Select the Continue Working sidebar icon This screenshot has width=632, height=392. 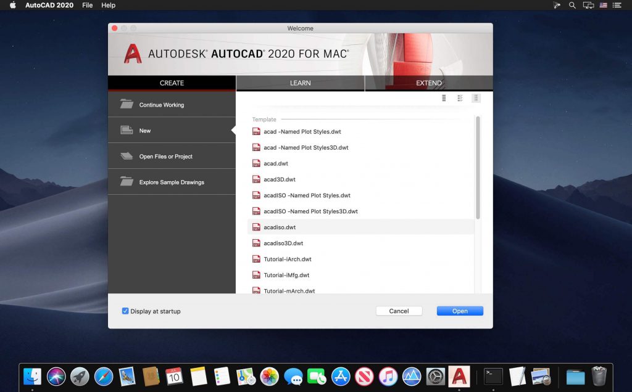tap(127, 104)
